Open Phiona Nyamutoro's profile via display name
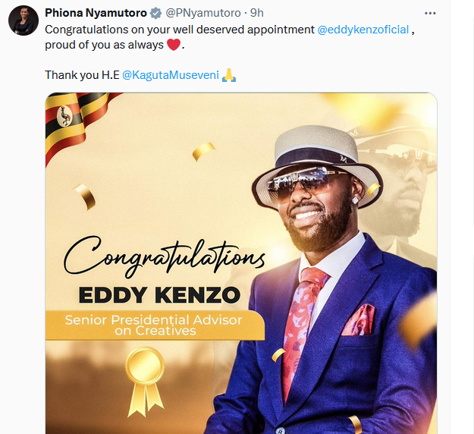 96,13
